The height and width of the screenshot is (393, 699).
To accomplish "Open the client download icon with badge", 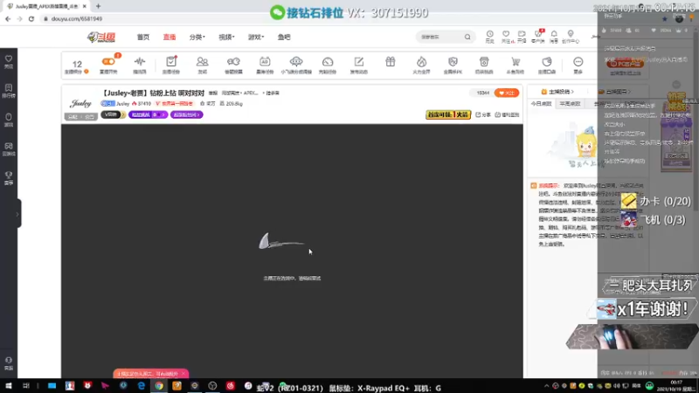I will pos(538,37).
